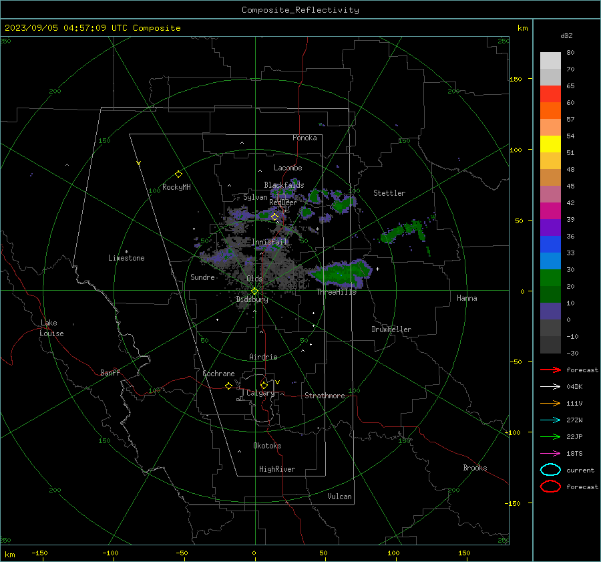Click the red forecast ellipse icon

[x=550, y=486]
